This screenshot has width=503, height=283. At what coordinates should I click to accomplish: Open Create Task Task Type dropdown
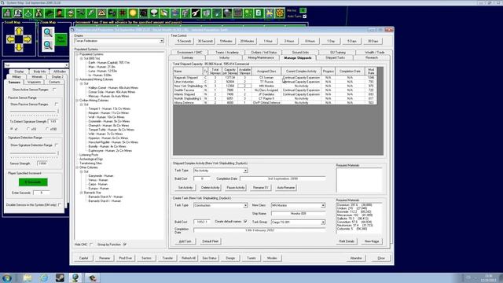(x=245, y=205)
